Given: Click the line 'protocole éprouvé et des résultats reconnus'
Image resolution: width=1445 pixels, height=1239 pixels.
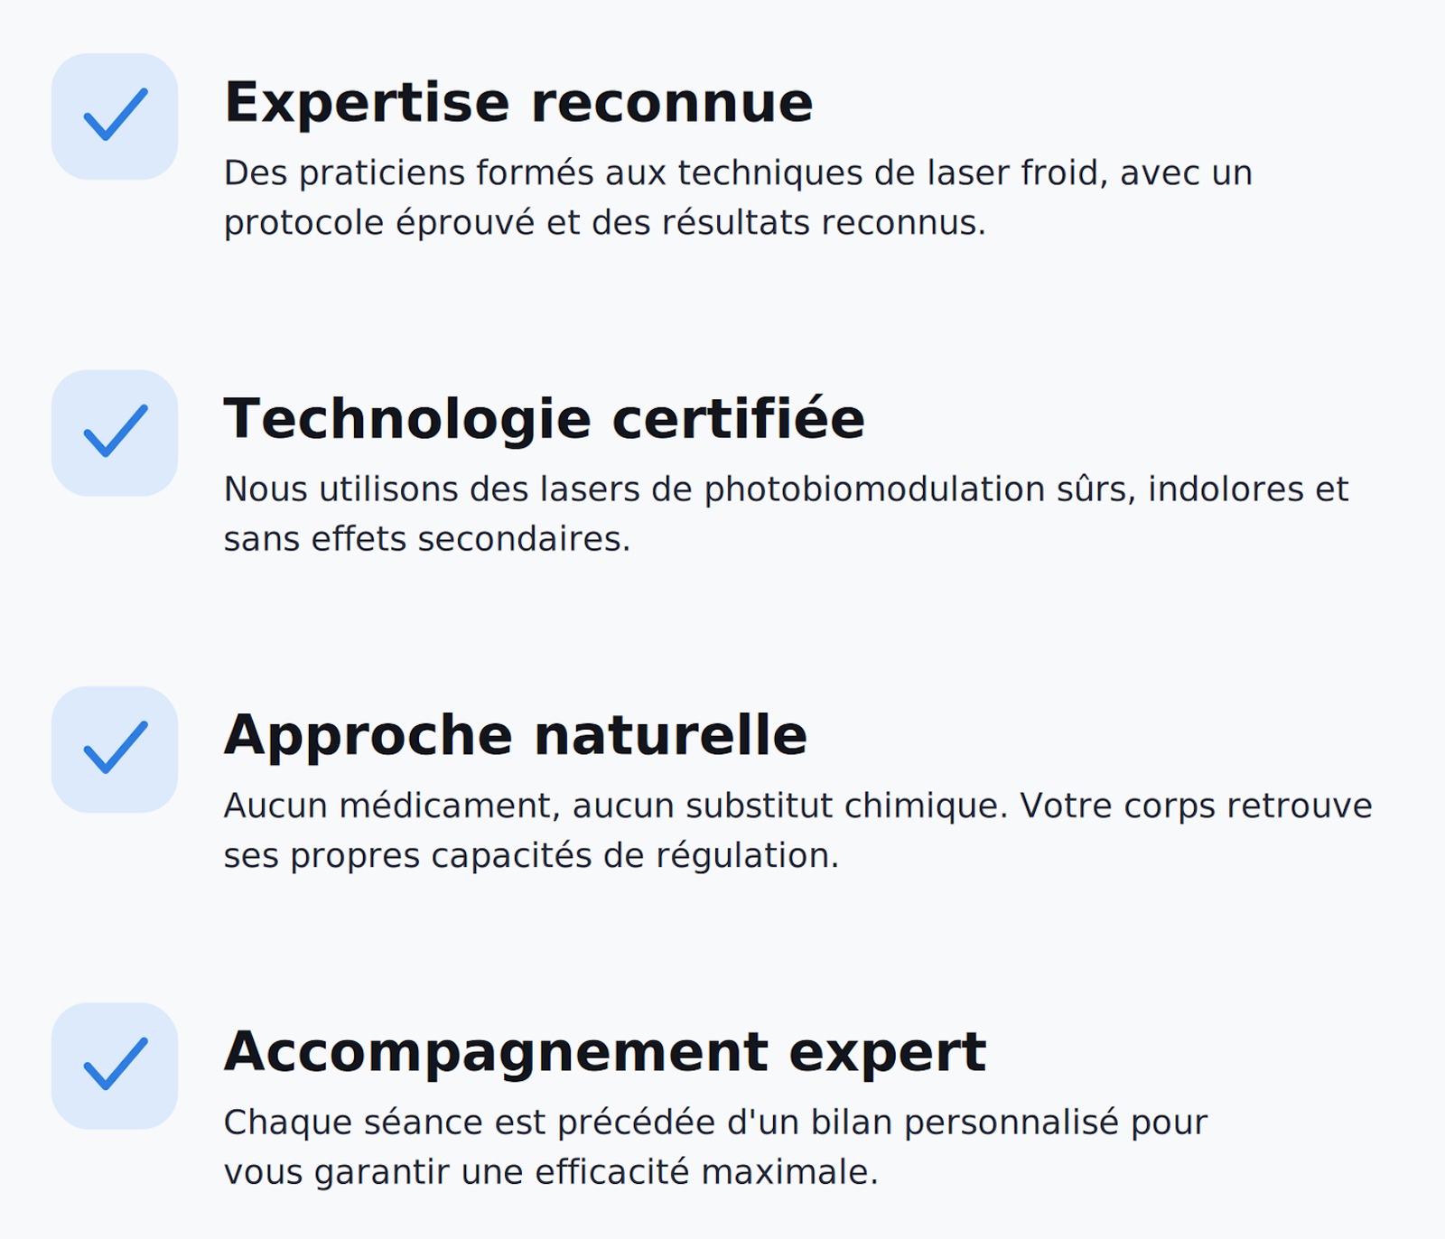Looking at the screenshot, I should point(604,223).
